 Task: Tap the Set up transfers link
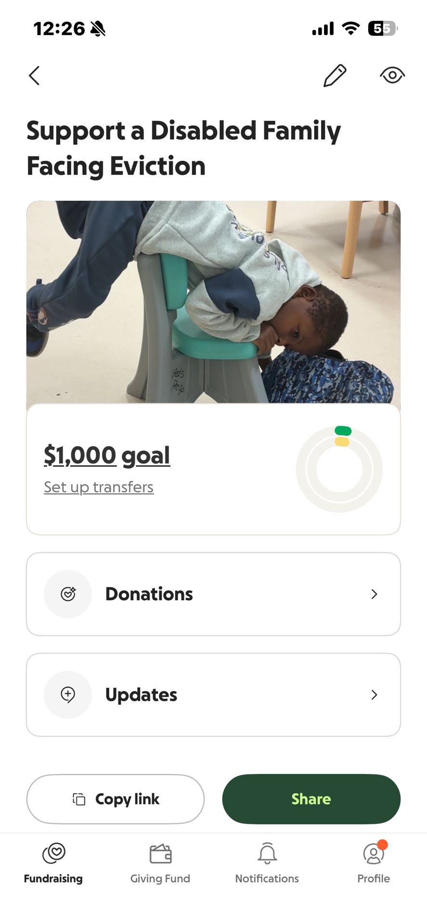tap(99, 487)
